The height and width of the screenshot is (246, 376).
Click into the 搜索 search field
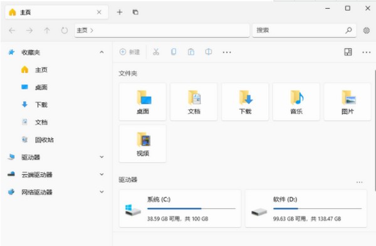click(304, 30)
